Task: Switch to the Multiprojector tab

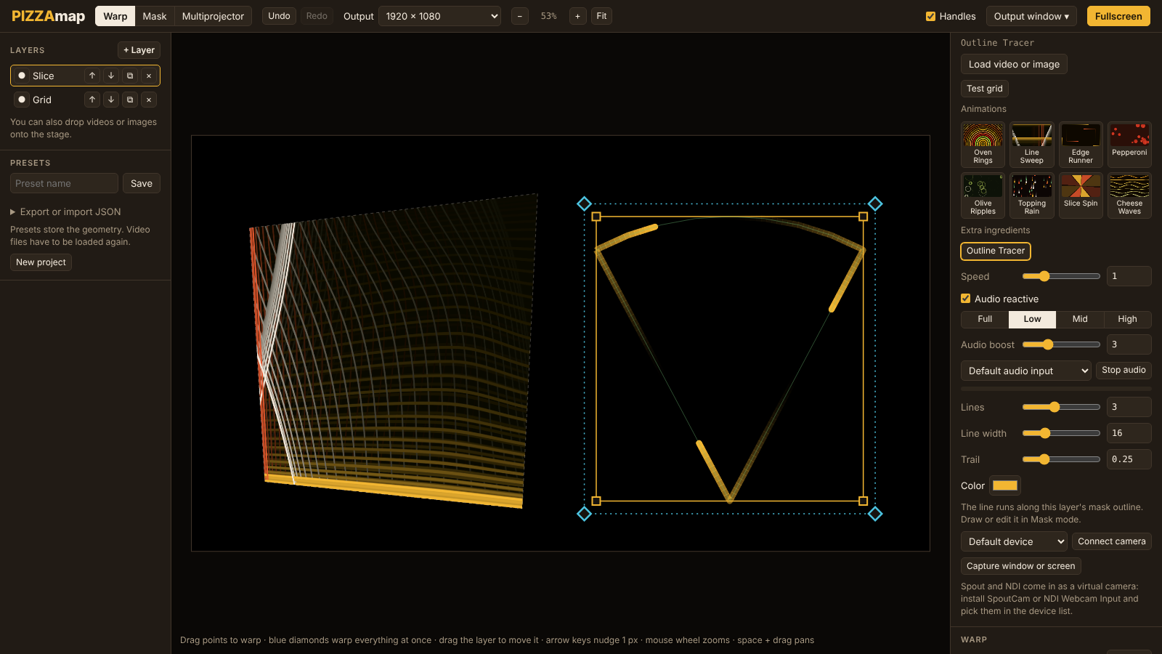Action: 213,16
